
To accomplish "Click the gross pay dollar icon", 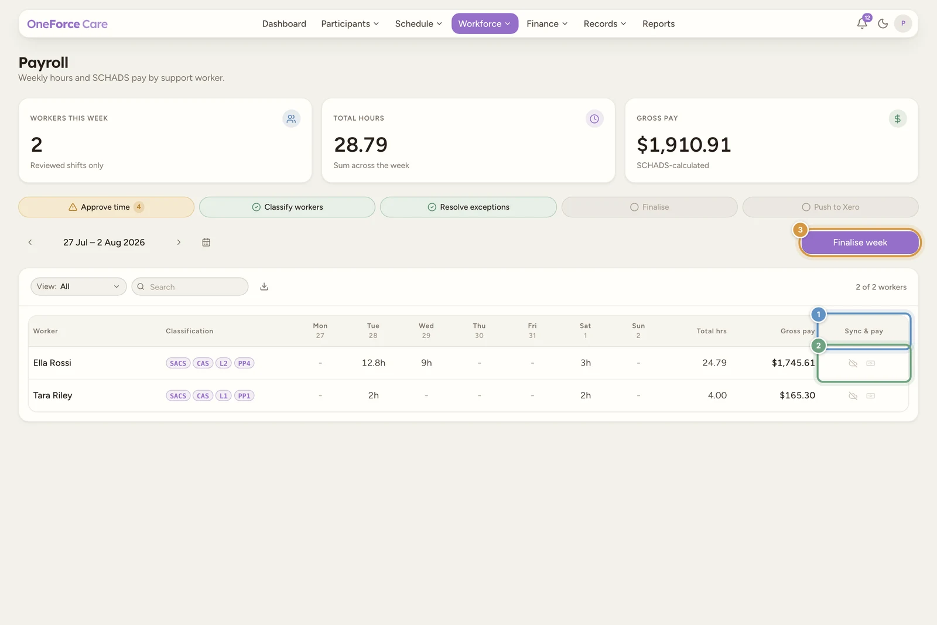I will [898, 119].
